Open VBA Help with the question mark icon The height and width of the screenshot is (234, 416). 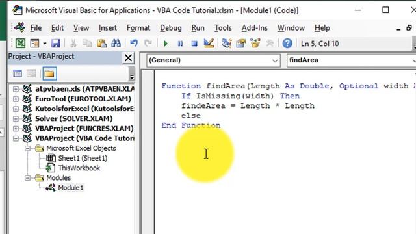pos(287,44)
